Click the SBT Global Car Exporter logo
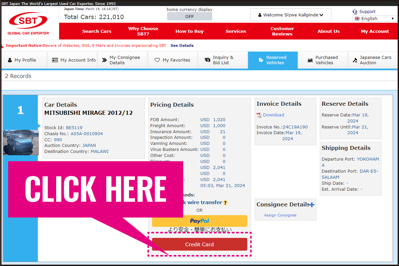 28,23
